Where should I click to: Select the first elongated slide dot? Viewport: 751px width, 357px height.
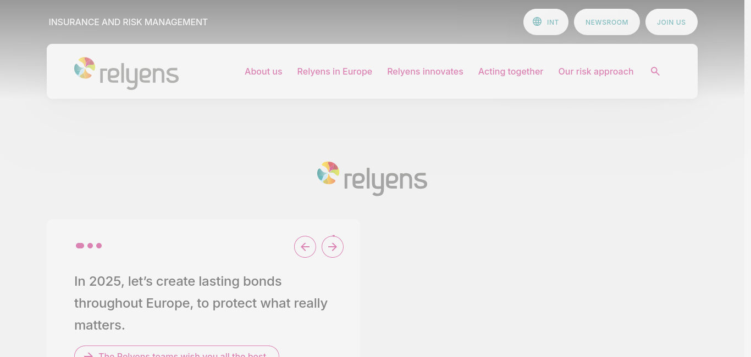[x=80, y=246]
